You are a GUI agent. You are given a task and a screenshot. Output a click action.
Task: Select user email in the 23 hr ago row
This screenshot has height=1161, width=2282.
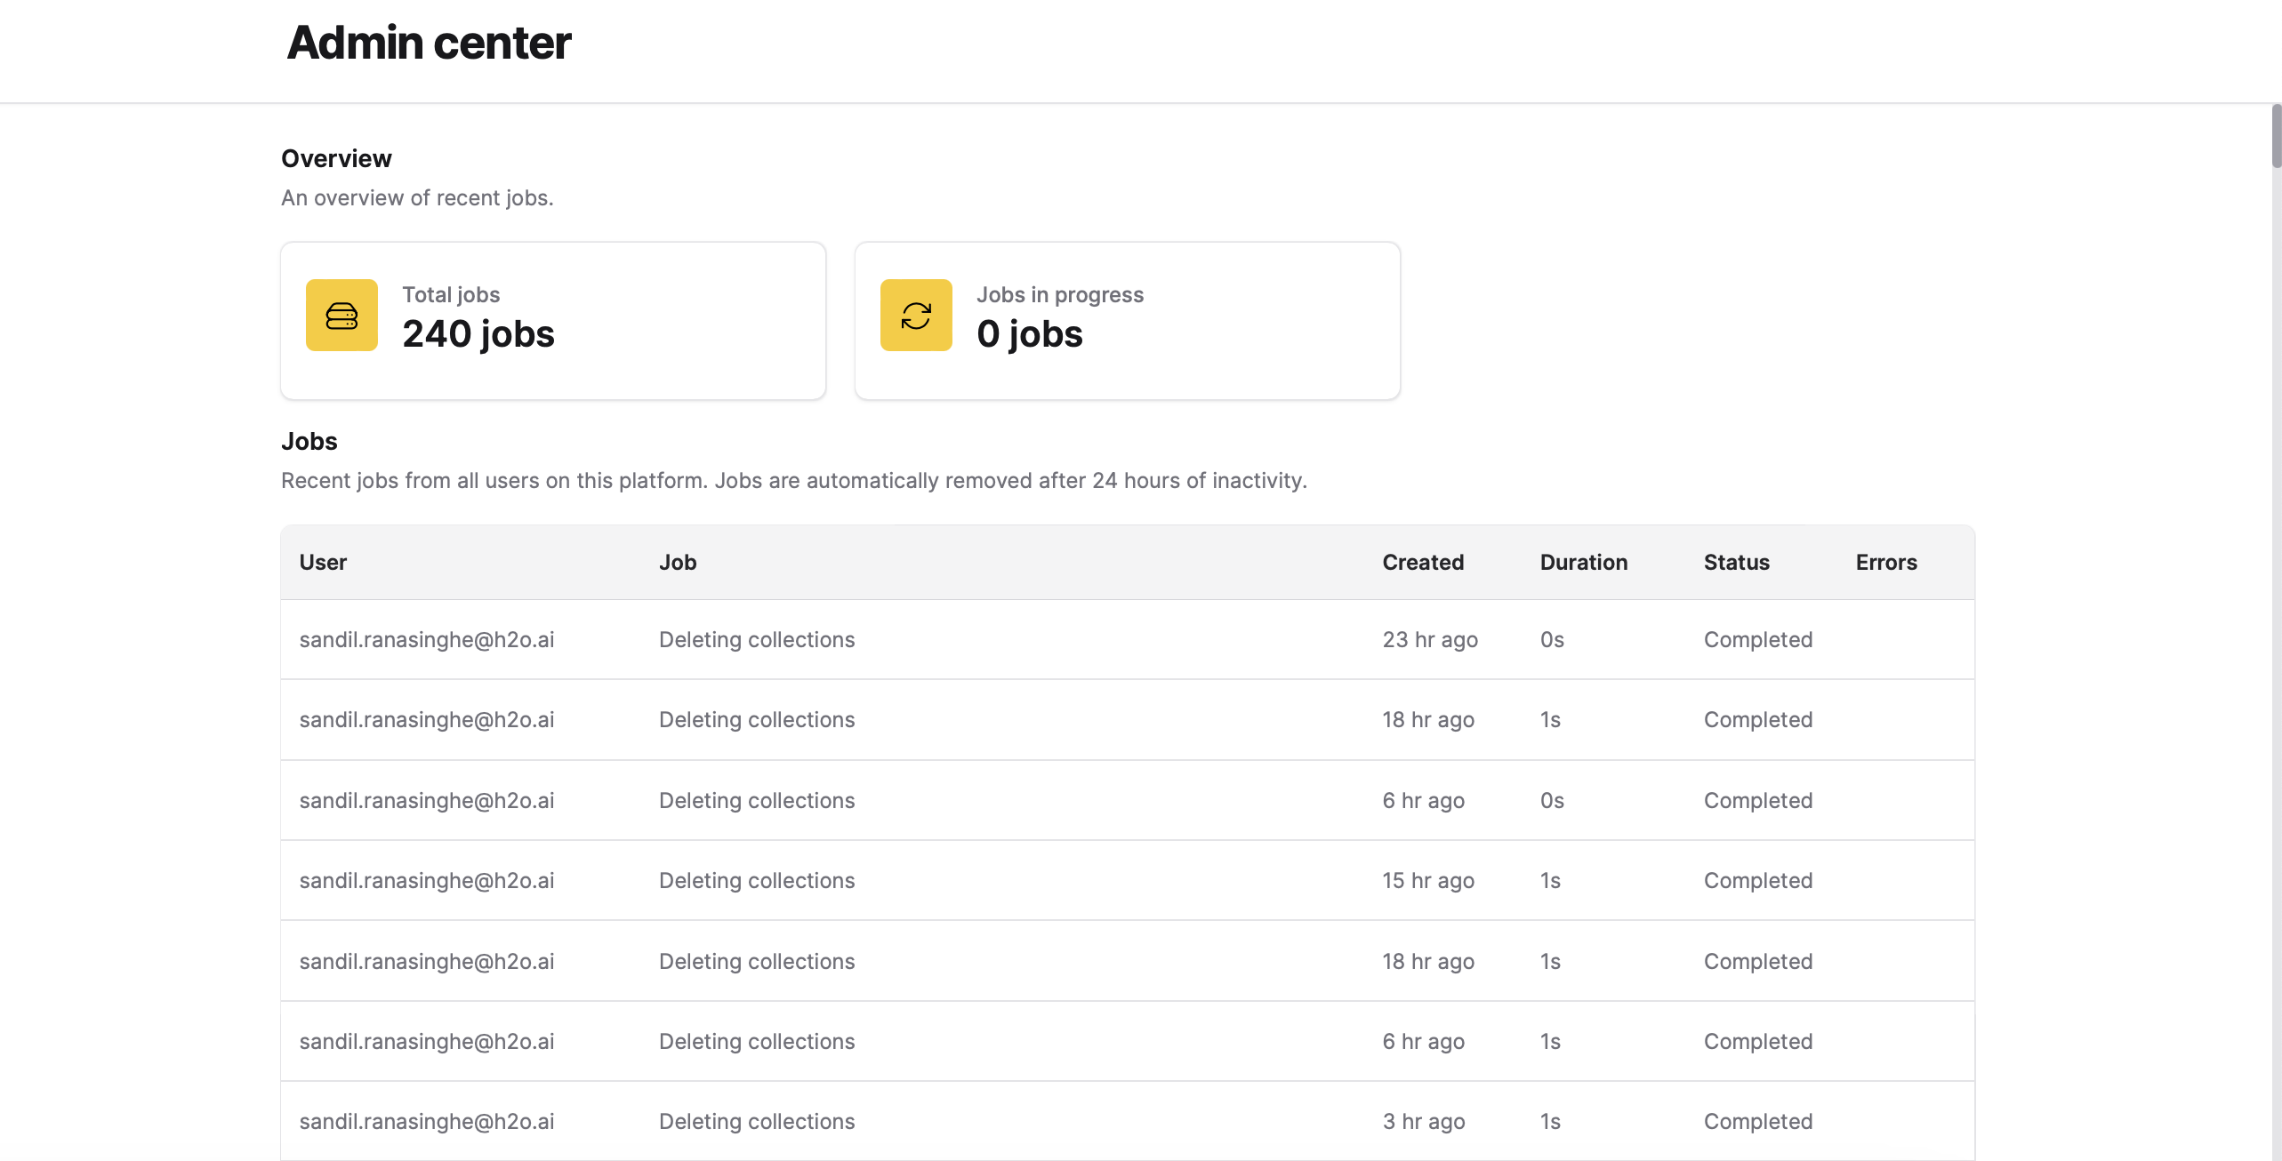tap(427, 640)
